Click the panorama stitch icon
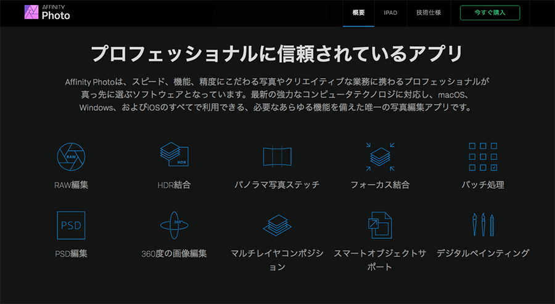 (x=277, y=156)
